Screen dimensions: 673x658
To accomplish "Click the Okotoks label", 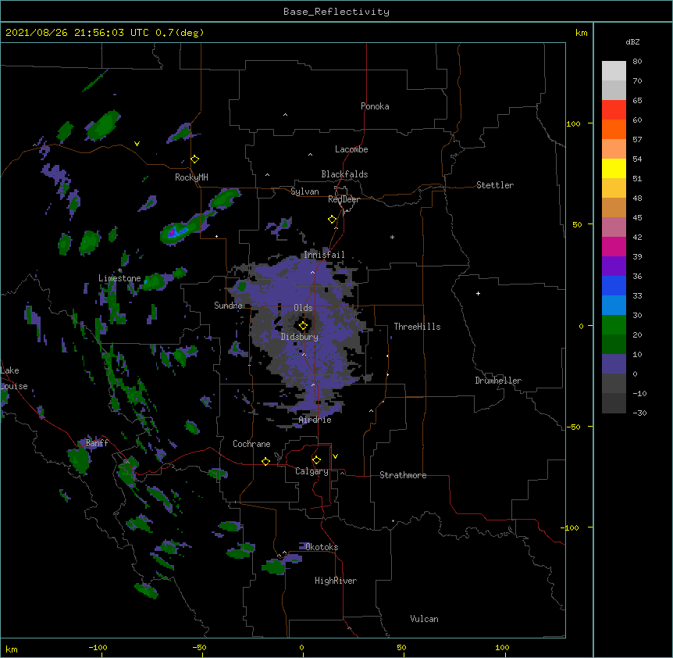I will [x=322, y=547].
